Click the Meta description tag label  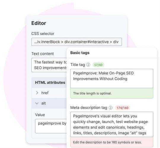(x=89, y=107)
